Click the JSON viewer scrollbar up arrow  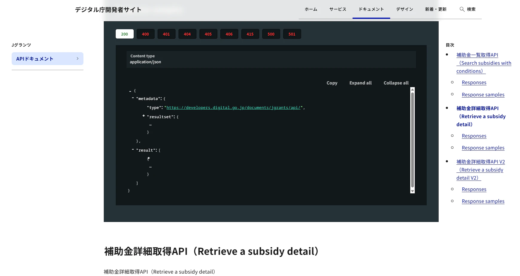tap(412, 90)
